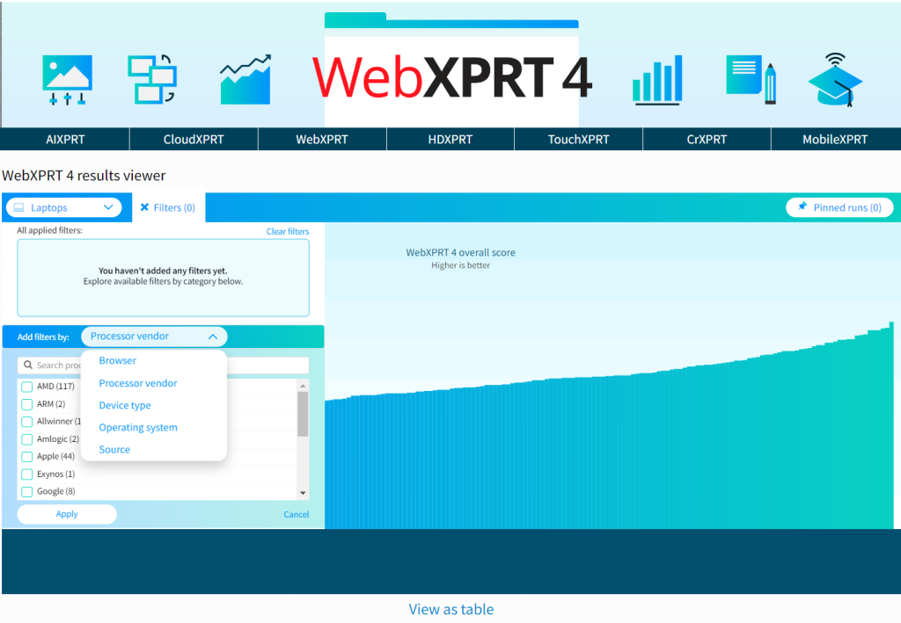Click the Apply filters button
This screenshot has height=623, width=901.
pyautogui.click(x=67, y=514)
